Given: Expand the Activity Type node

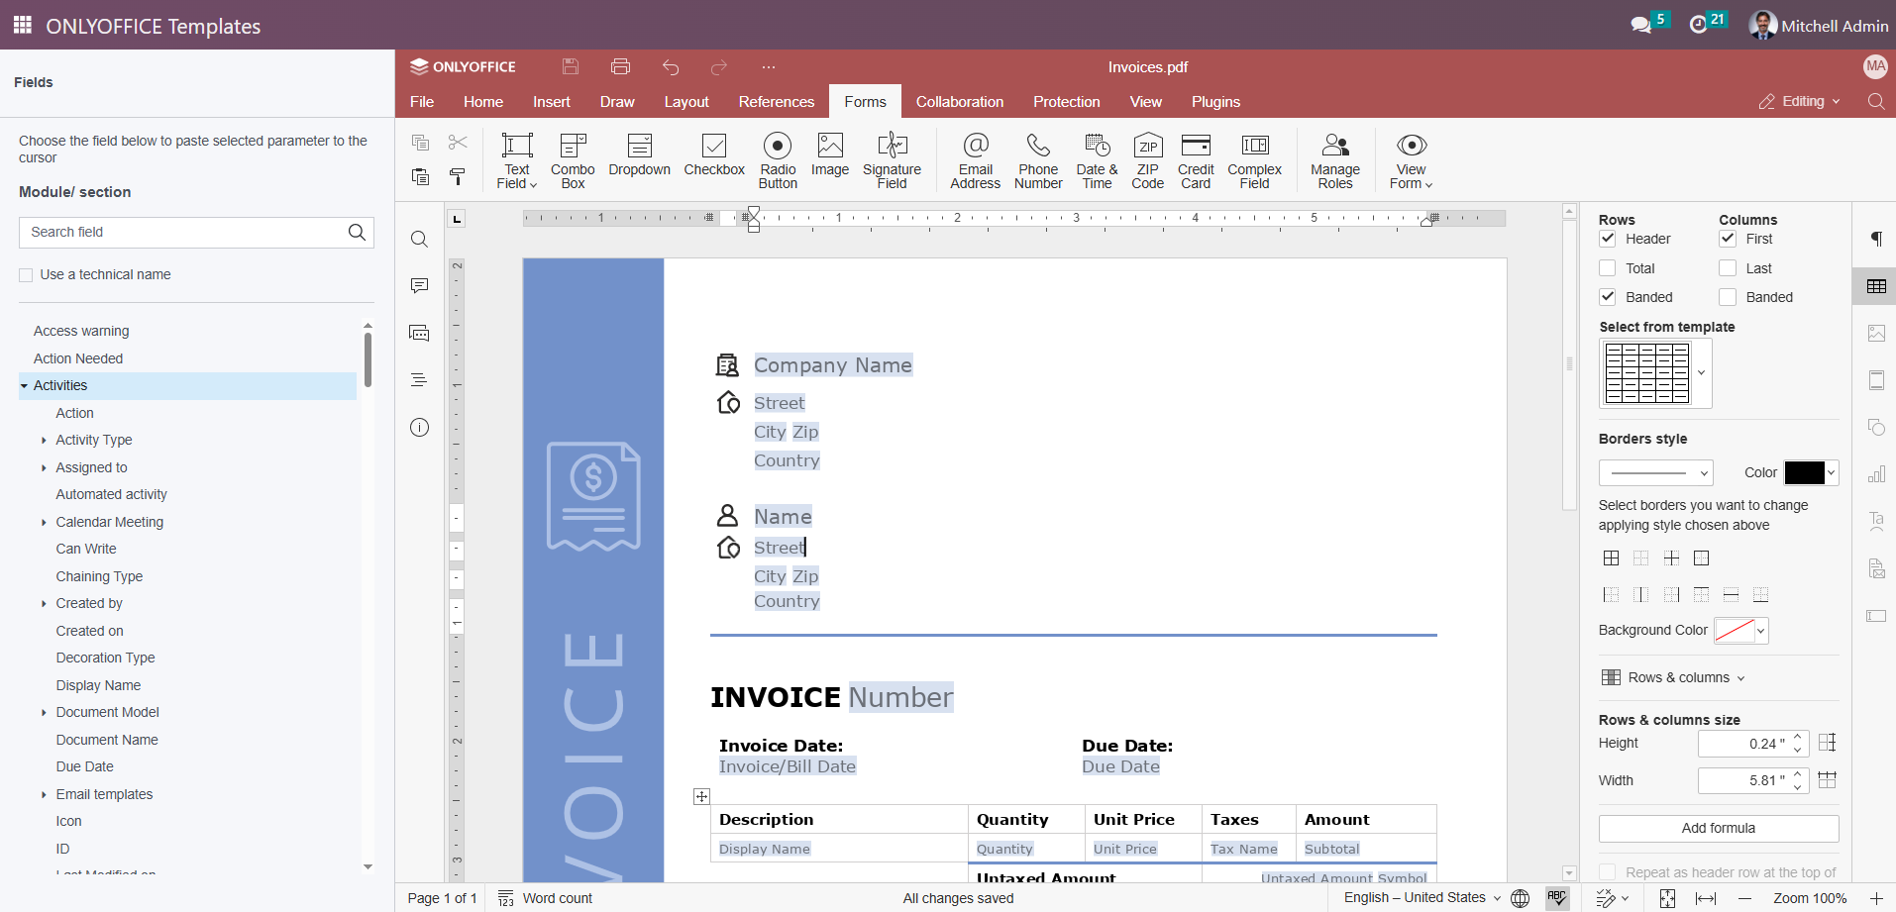Looking at the screenshot, I should pyautogui.click(x=44, y=441).
